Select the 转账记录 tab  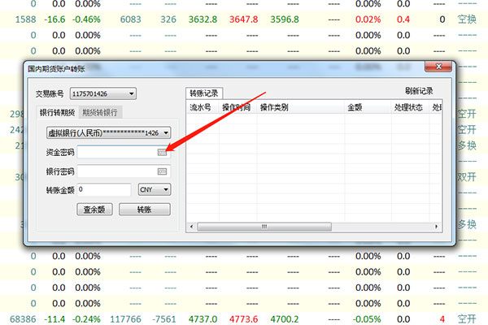click(x=204, y=93)
